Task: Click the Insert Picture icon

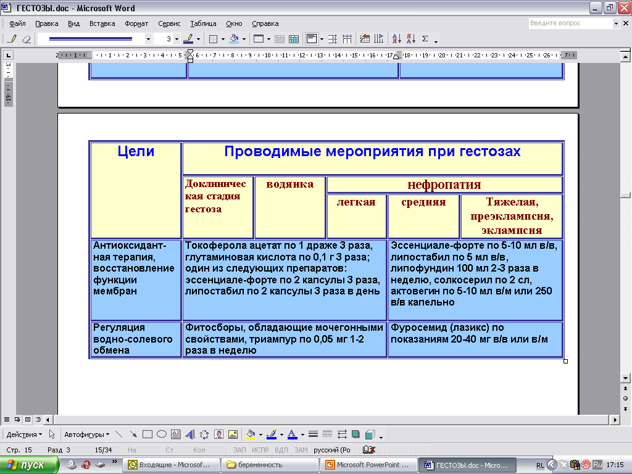Action: (x=233, y=434)
